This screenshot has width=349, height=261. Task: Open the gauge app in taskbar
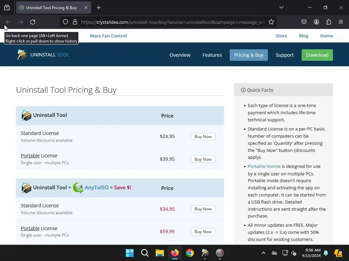220,253
